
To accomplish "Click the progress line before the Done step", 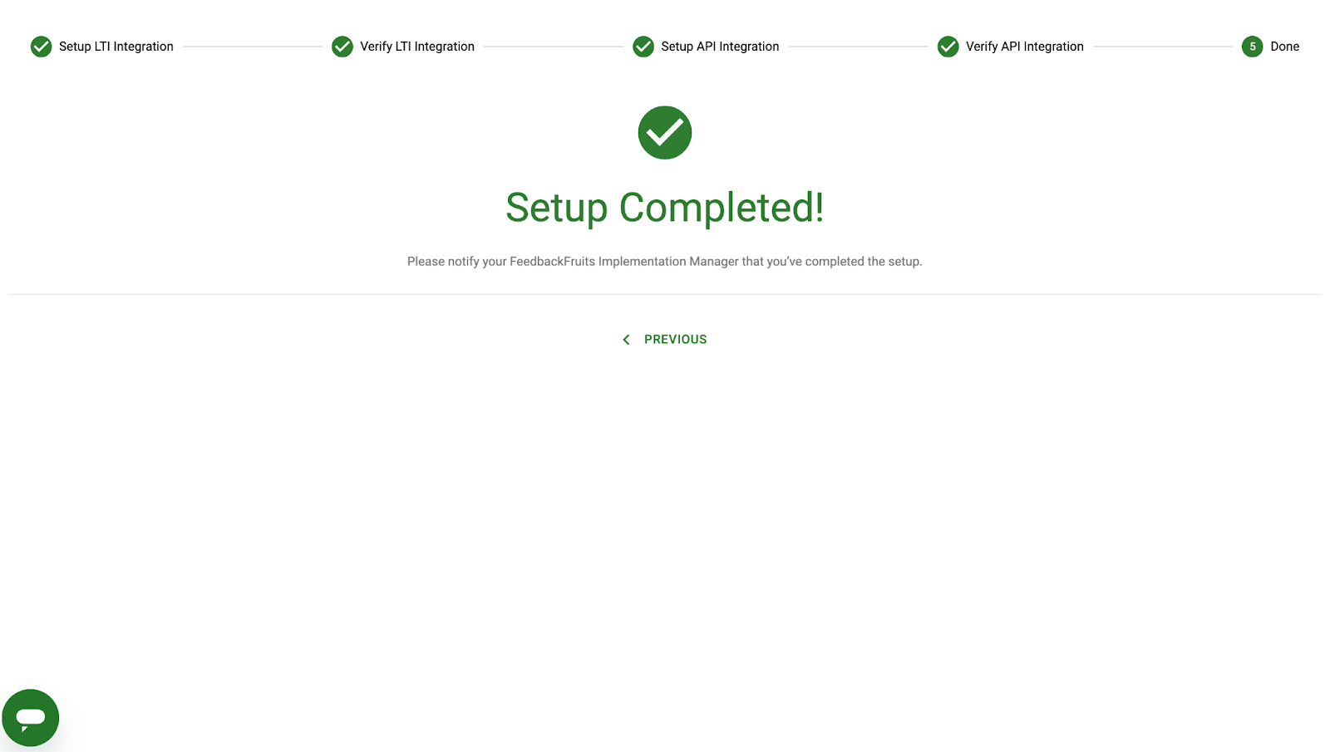I will click(1163, 47).
